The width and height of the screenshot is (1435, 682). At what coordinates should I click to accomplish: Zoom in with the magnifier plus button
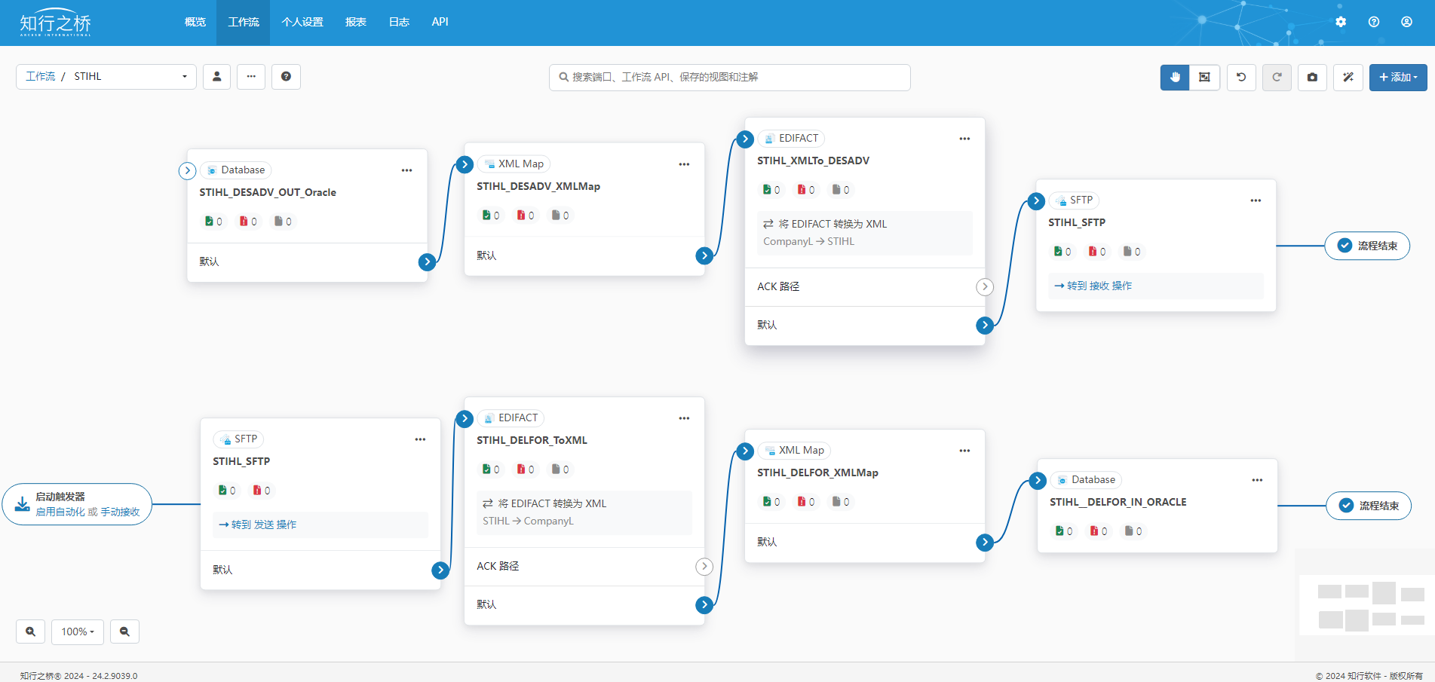[31, 632]
